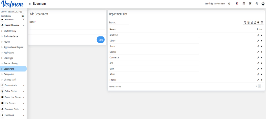Delete the Finance department
The height and width of the screenshot is (119, 266).
261,80
